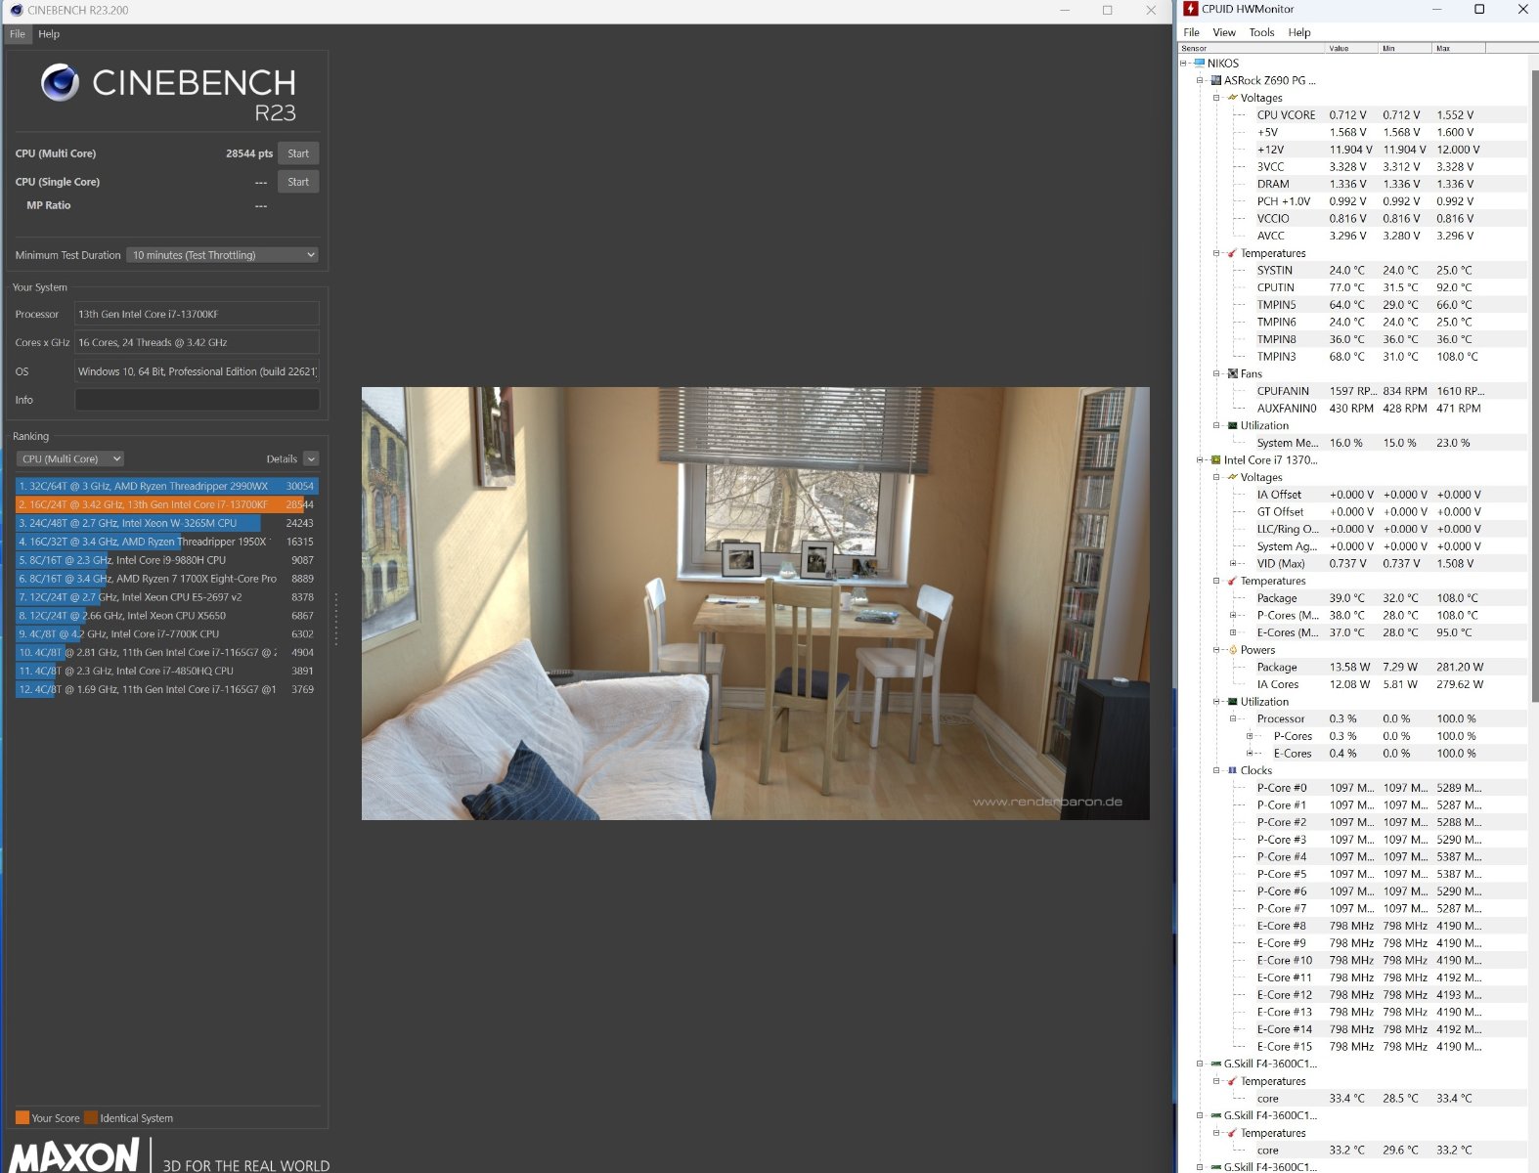Open the Help menu in HWMonitor
Image resolution: width=1539 pixels, height=1173 pixels.
(1299, 32)
